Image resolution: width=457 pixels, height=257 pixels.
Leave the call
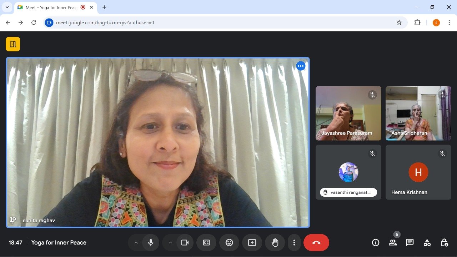tap(316, 242)
